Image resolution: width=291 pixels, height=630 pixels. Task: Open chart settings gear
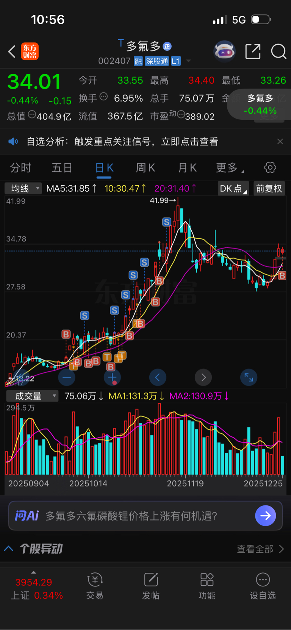point(270,167)
